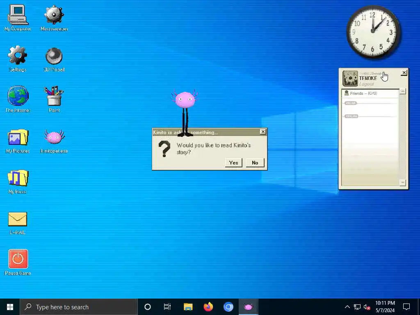420x315 pixels.
Task: Click the Type here to search box
Action: click(79, 307)
